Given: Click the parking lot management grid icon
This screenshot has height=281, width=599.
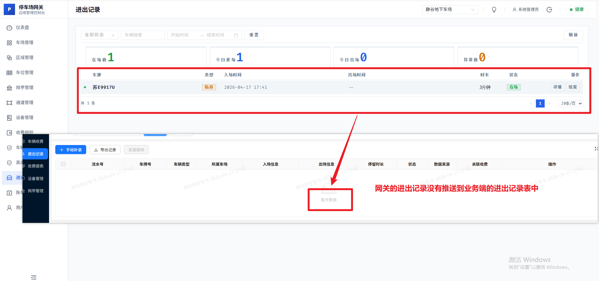Looking at the screenshot, I should pyautogui.click(x=9, y=43).
